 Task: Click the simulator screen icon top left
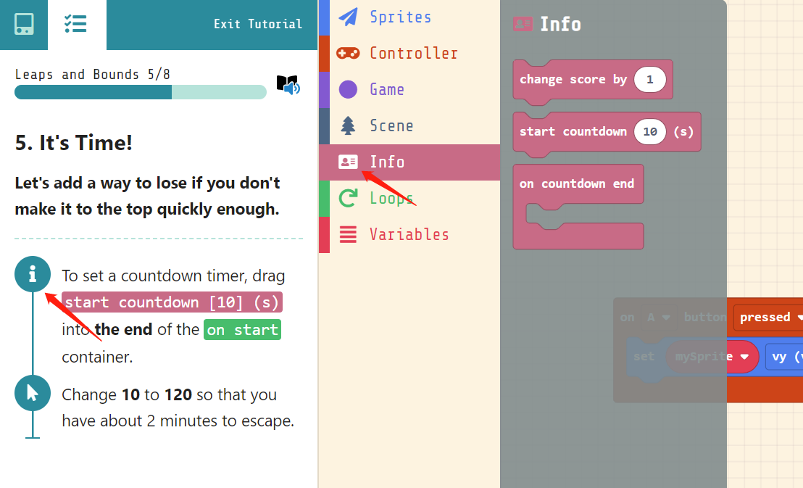tap(22, 24)
